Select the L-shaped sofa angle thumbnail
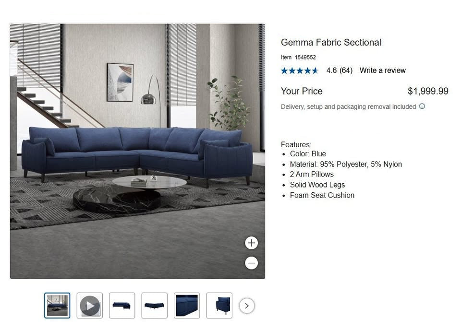461x329 pixels. 122,305
